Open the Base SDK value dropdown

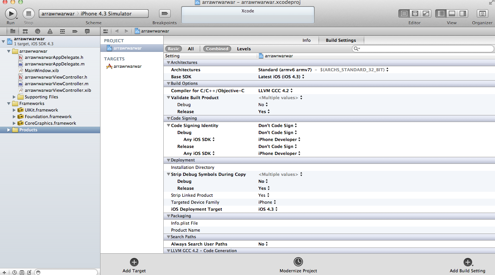tap(281, 77)
